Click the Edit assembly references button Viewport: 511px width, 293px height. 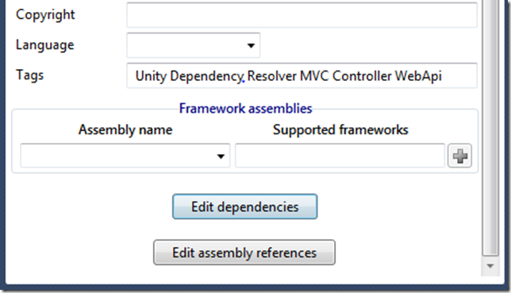tap(244, 253)
